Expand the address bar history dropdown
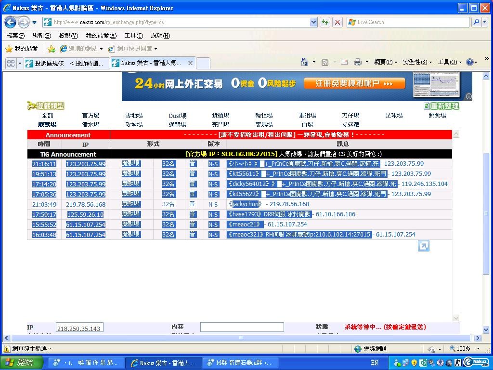Screen dimensions: 493x370 313,22
